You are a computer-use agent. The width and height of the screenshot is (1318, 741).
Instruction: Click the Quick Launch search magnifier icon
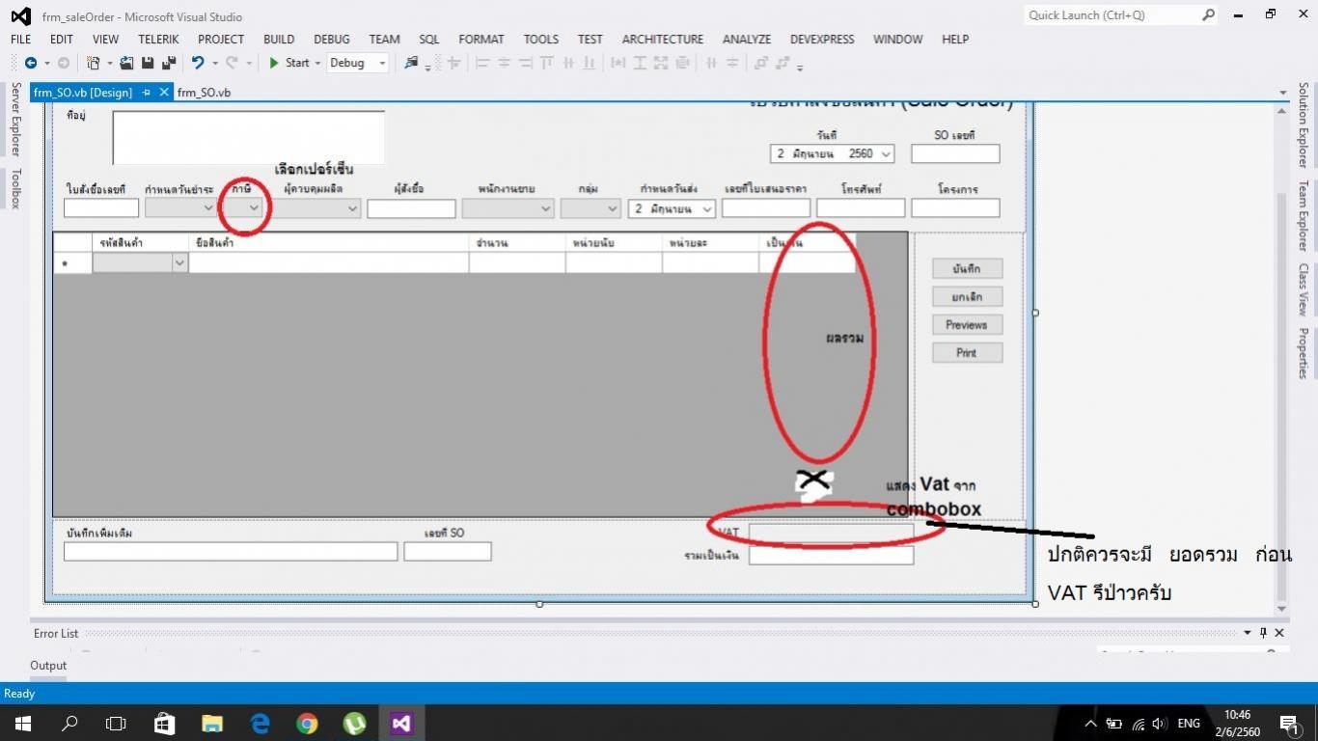pyautogui.click(x=1208, y=15)
